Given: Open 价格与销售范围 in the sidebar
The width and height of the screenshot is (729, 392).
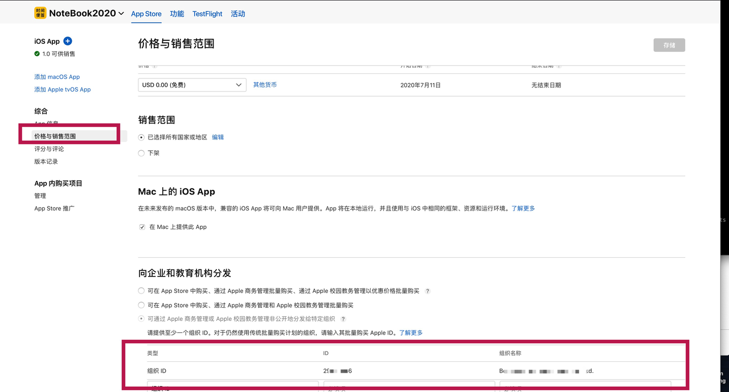Looking at the screenshot, I should [x=55, y=137].
